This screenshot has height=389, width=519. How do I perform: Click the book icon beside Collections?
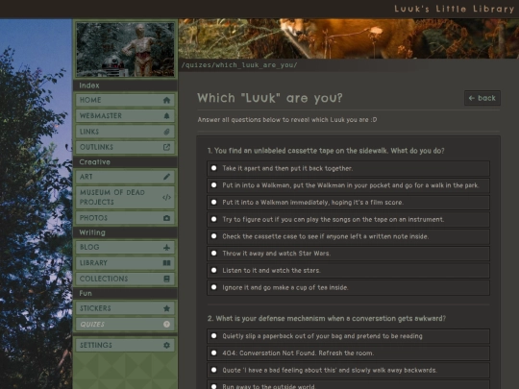tap(166, 279)
